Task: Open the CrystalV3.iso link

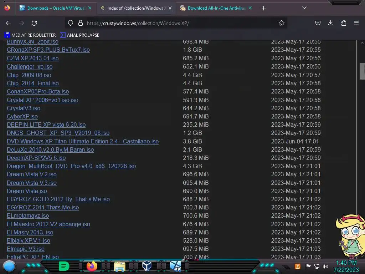Action: [x=24, y=108]
